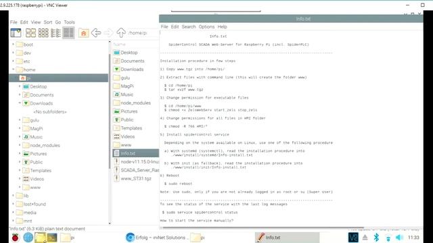Open file manager Sort menu
433x243 pixels.
point(48,22)
